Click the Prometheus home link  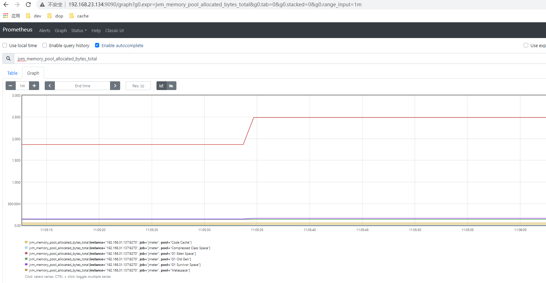tap(17, 30)
